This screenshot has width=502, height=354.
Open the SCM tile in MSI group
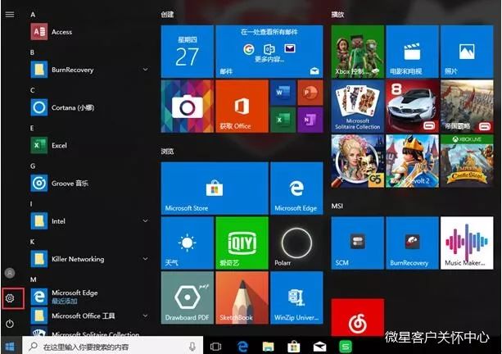[x=358, y=243]
